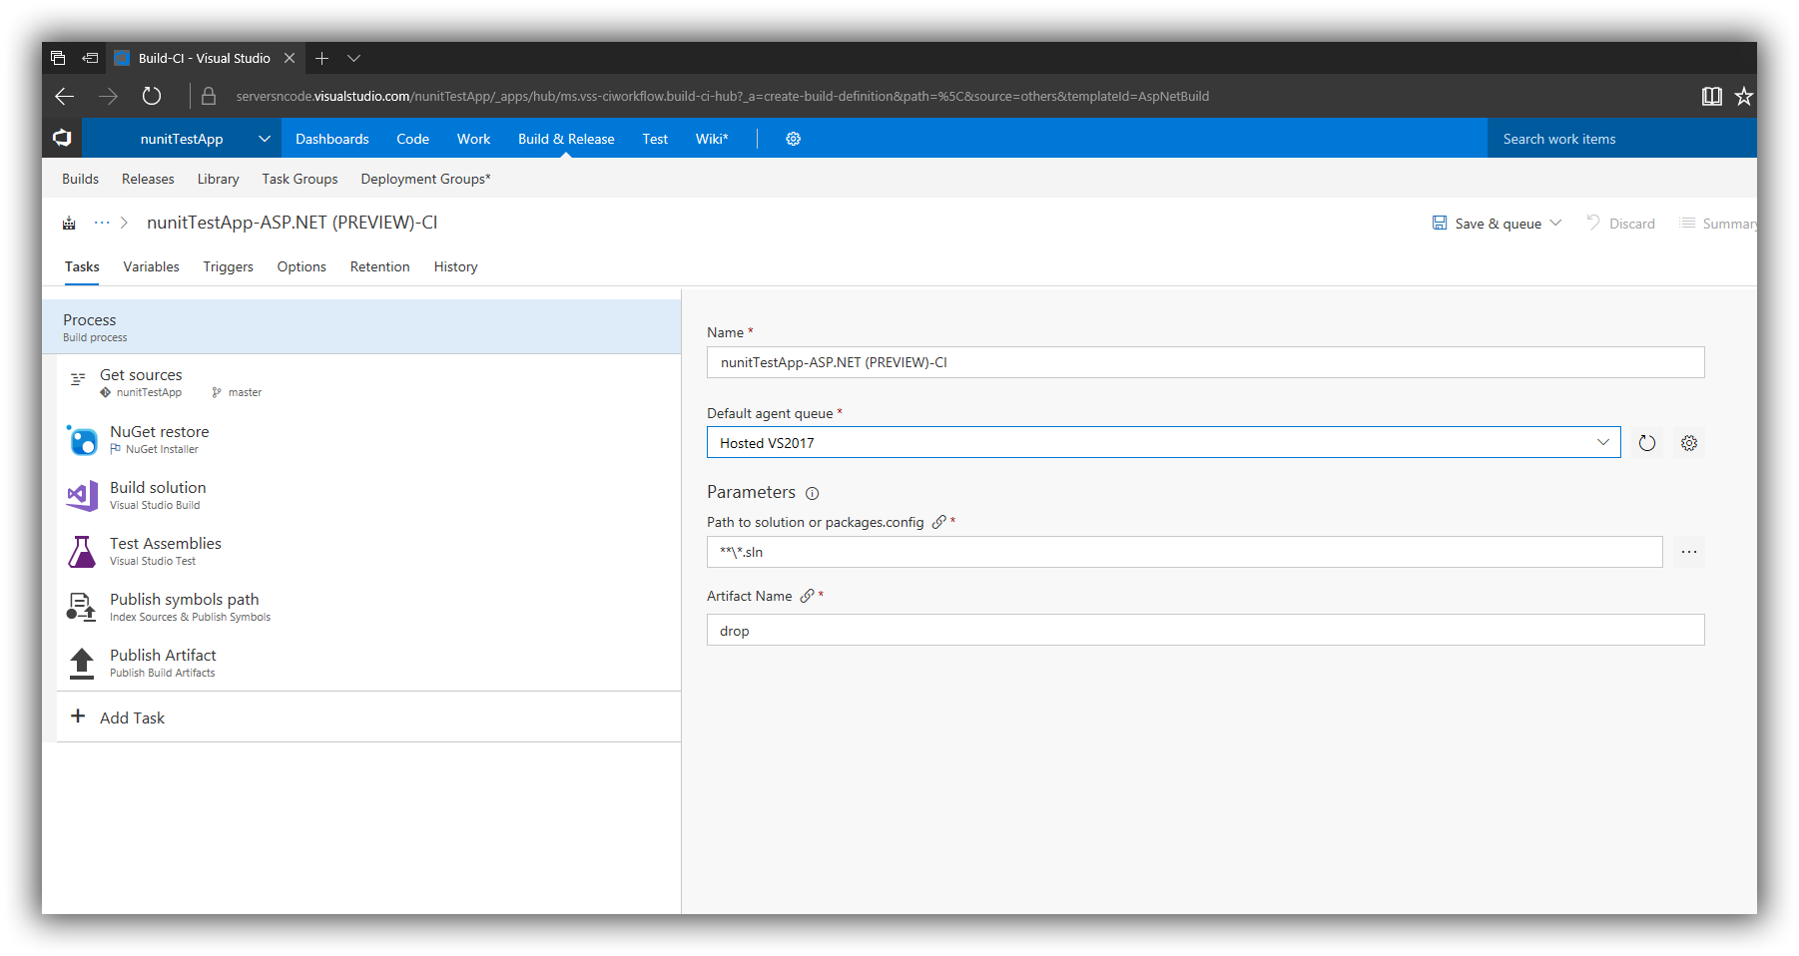Go to the Deployment Groups sub-page
The width and height of the screenshot is (1799, 956).
pos(425,179)
